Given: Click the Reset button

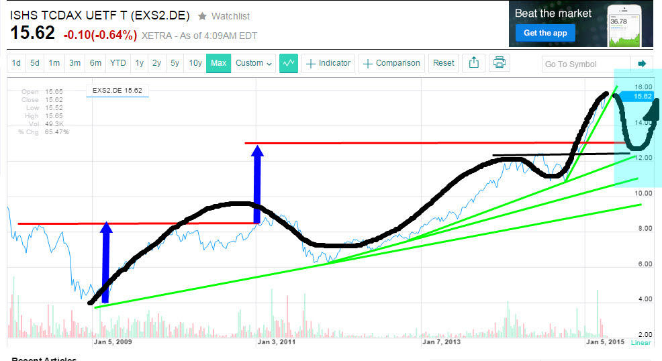Looking at the screenshot, I should click(443, 63).
